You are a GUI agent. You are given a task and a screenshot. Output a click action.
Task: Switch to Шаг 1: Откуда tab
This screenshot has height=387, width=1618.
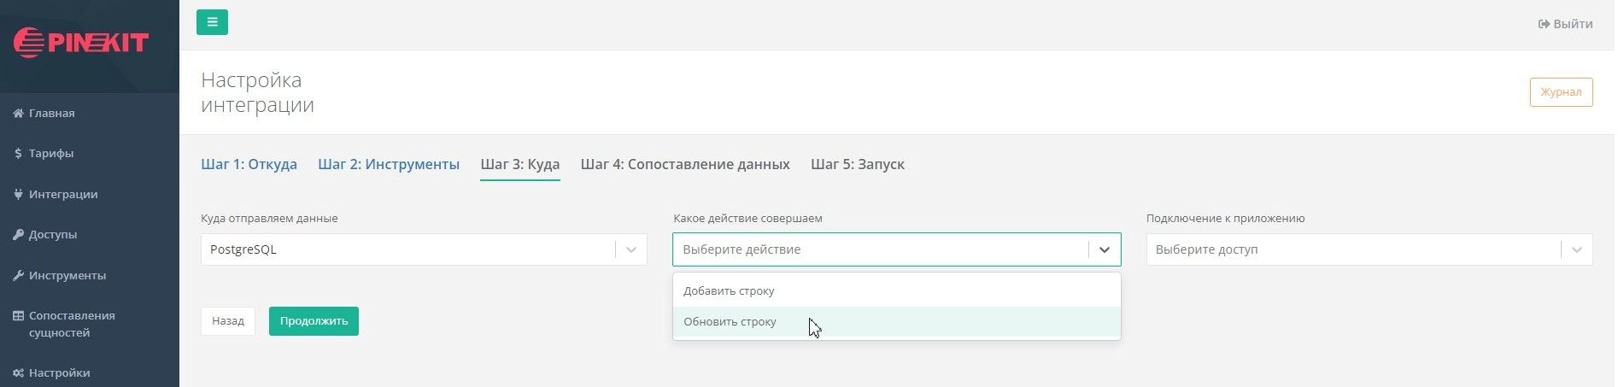(x=249, y=164)
